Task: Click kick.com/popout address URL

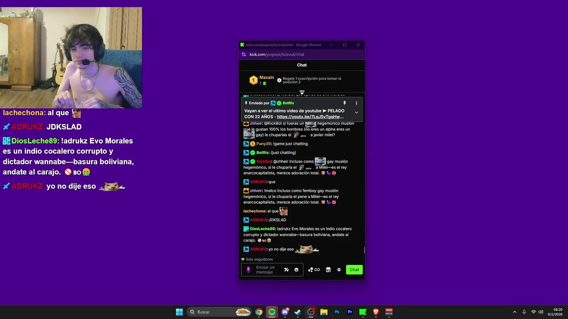Action: click(x=277, y=54)
